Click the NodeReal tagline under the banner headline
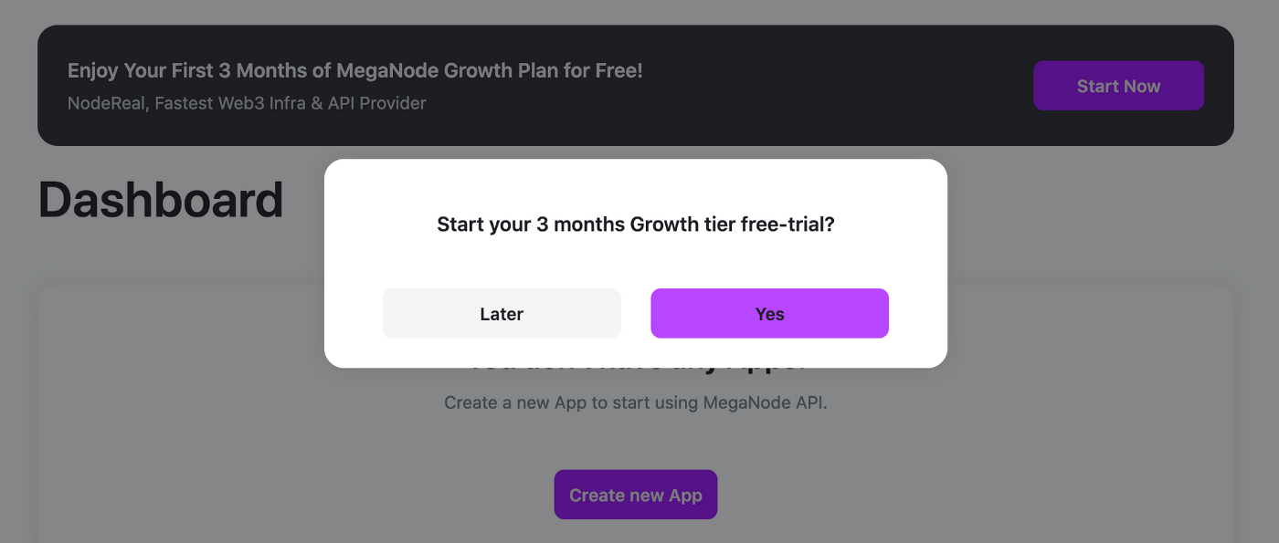This screenshot has height=543, width=1279. point(247,103)
